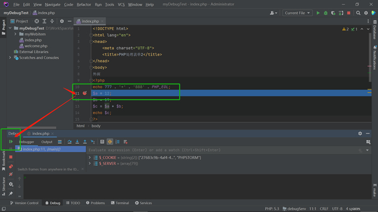The height and width of the screenshot is (212, 378).
Task: Expand Scratches and Consoles node
Action: [x=10, y=58]
